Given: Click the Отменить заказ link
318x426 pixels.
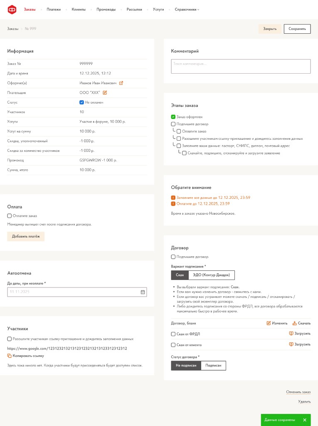Looking at the screenshot, I should coord(298,392).
